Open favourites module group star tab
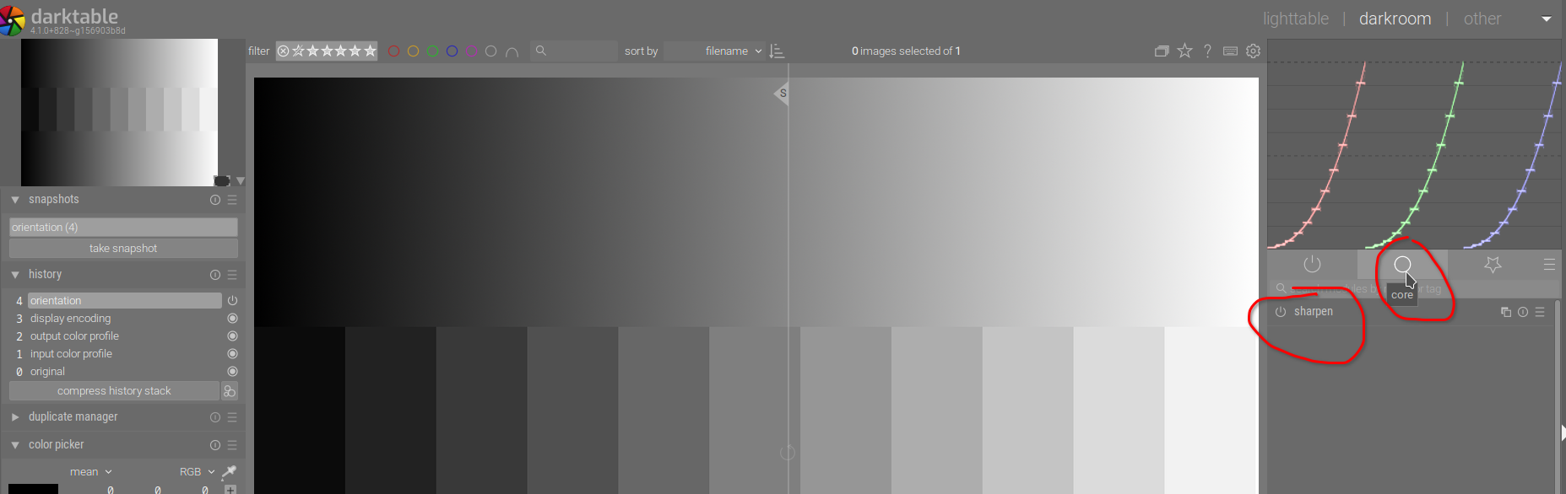1566x494 pixels. click(1493, 265)
